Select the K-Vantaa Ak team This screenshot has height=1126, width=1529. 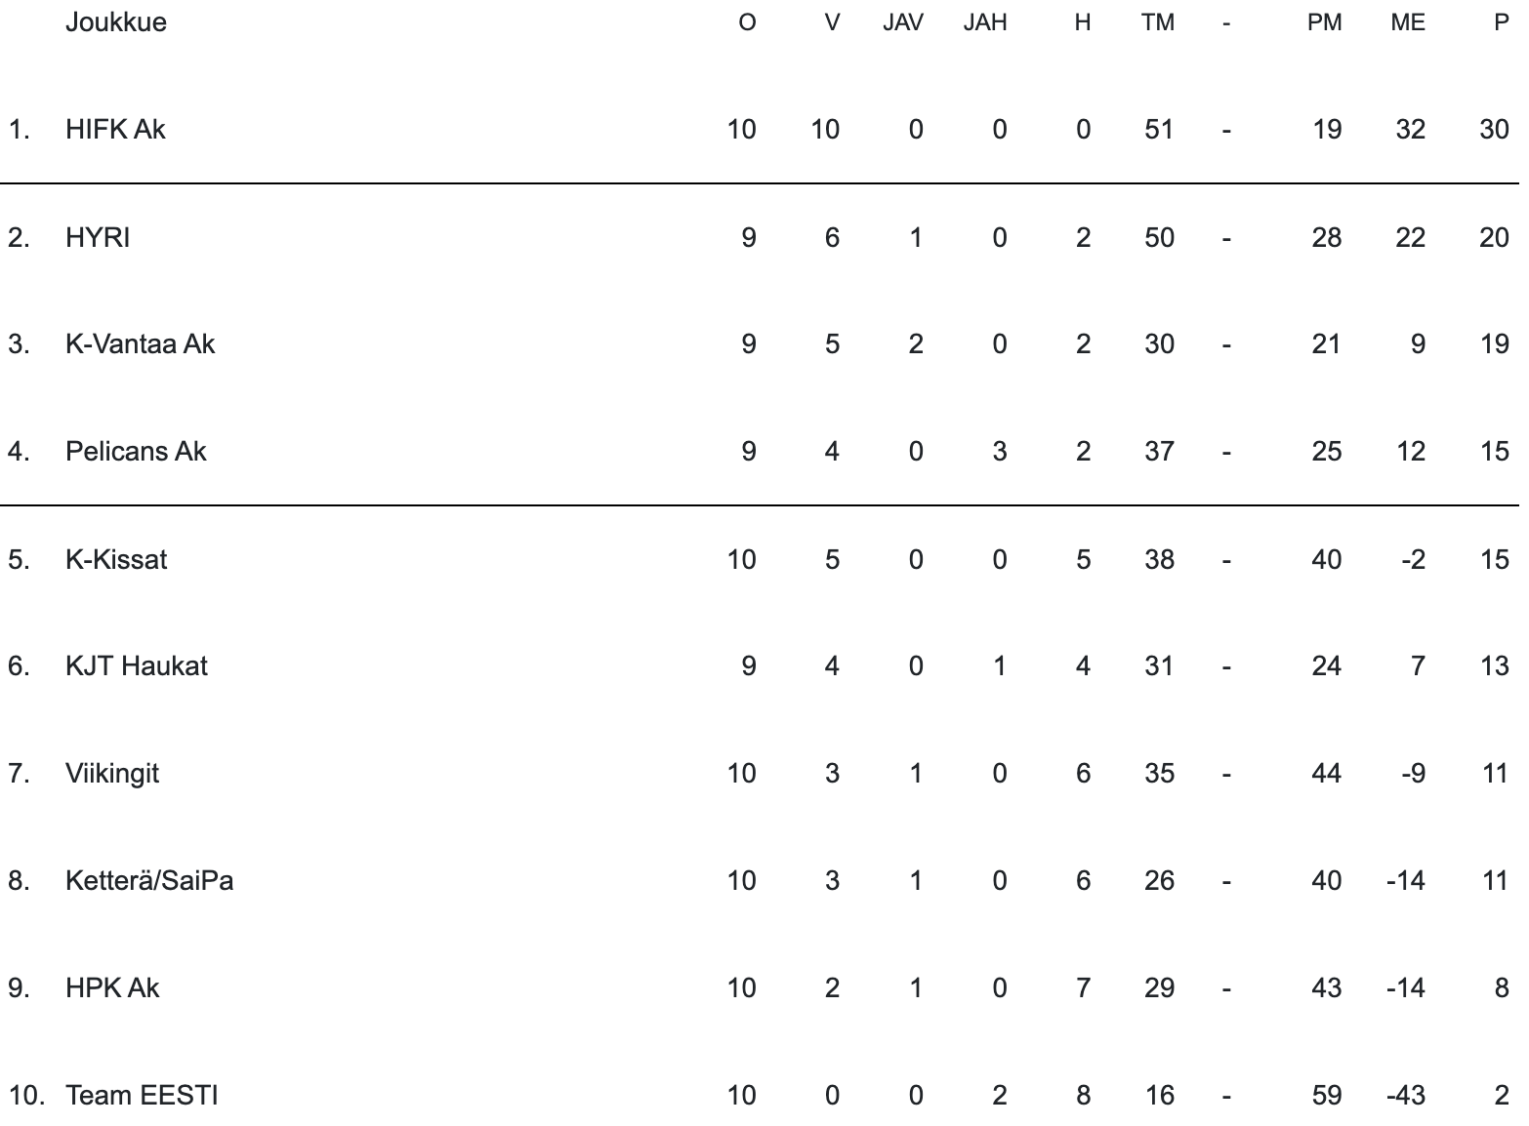coord(140,343)
